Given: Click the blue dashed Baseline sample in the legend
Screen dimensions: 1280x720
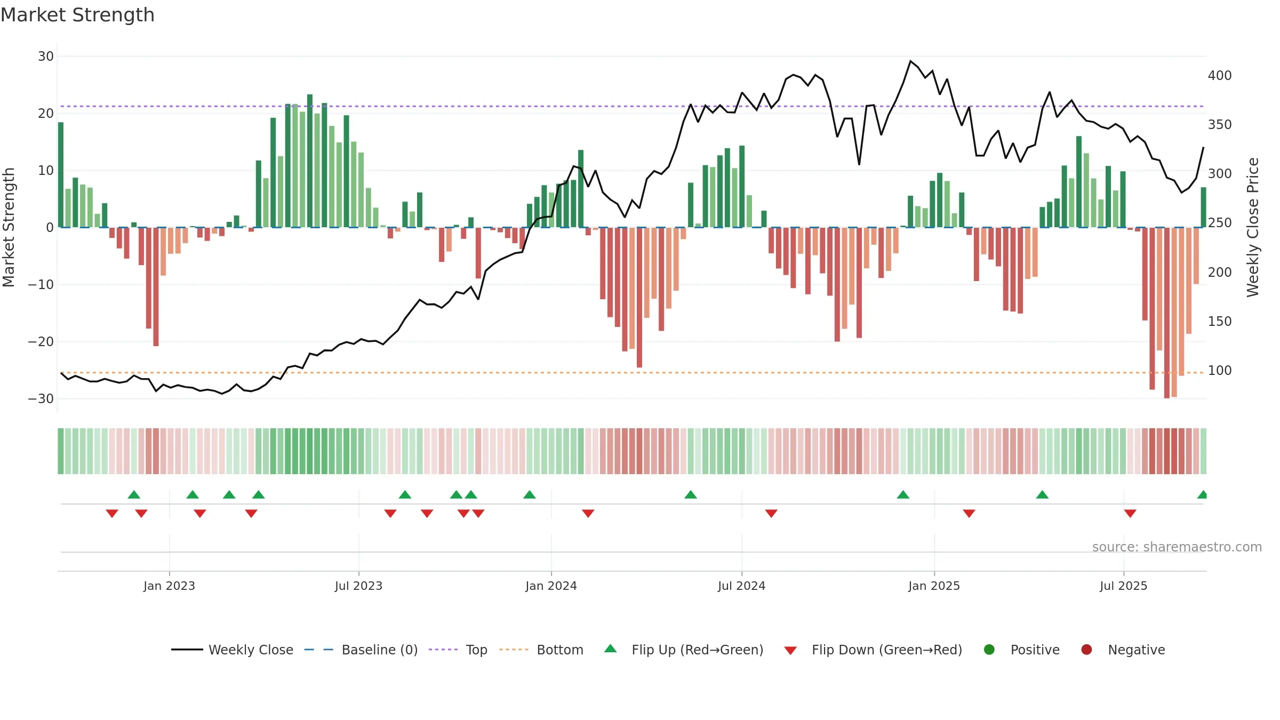Looking at the screenshot, I should [319, 650].
